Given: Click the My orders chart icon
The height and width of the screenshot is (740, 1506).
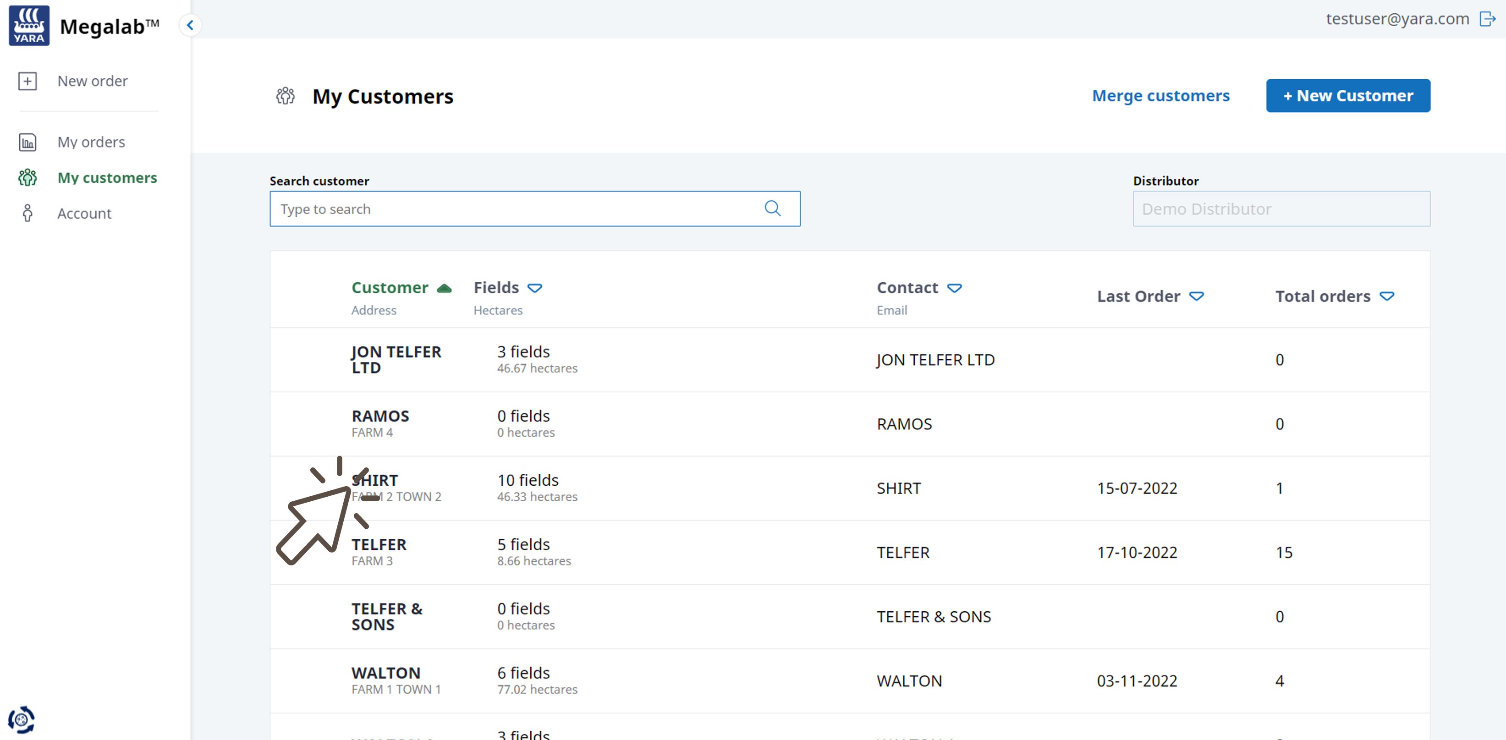Looking at the screenshot, I should click(27, 142).
